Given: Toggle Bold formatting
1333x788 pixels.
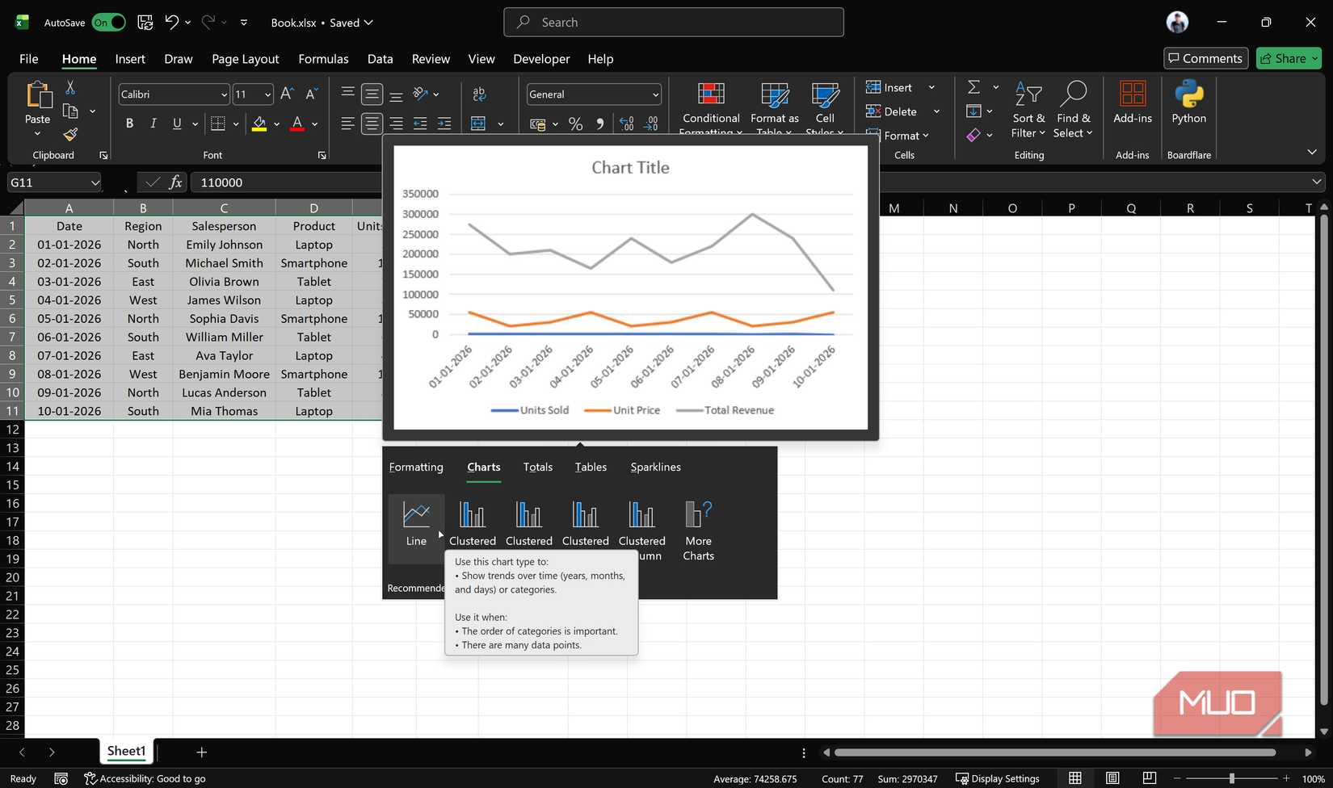Looking at the screenshot, I should coord(128,123).
